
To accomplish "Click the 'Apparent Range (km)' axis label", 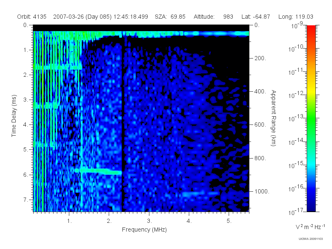I will click(x=273, y=118).
